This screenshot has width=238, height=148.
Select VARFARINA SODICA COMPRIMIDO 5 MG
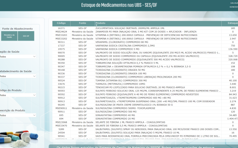point(117,49)
